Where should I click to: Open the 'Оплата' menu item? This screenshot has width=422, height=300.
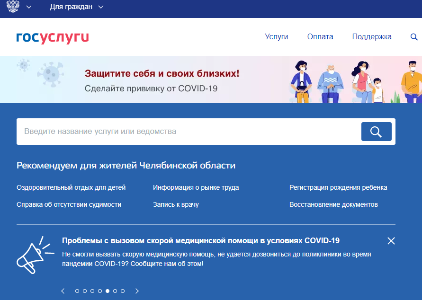(320, 36)
